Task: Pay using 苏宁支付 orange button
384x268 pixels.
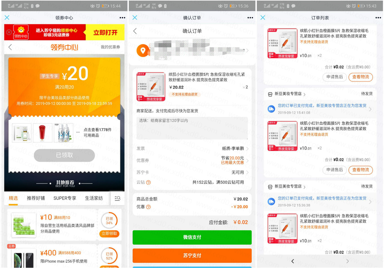Action: tap(192, 256)
